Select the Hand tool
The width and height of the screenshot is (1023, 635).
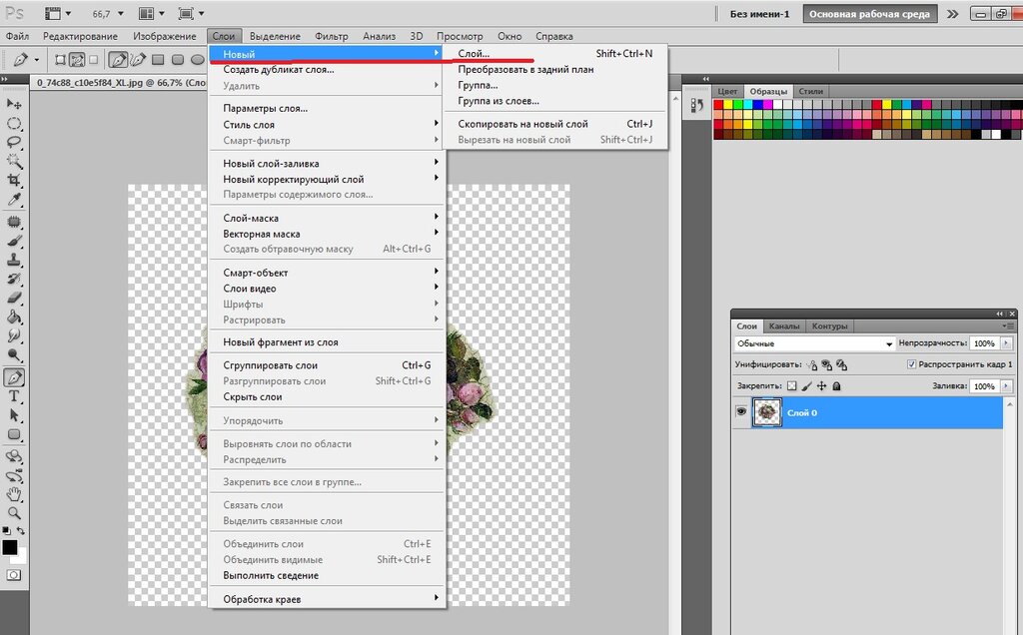pos(14,494)
